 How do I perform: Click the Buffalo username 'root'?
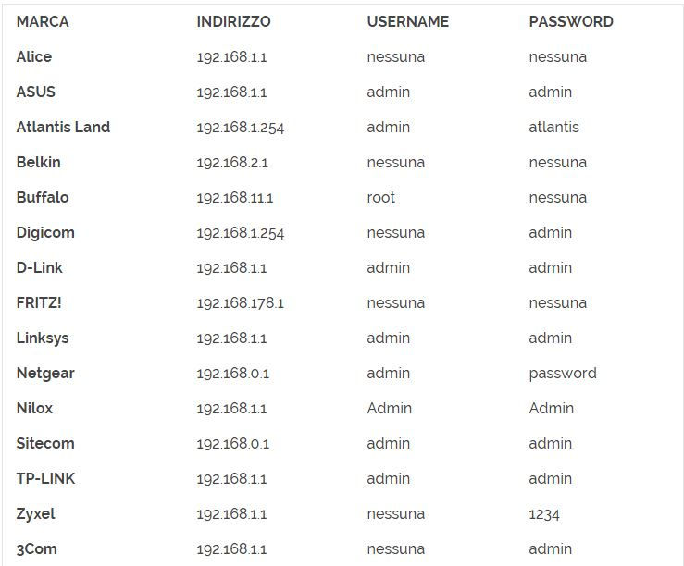(380, 197)
